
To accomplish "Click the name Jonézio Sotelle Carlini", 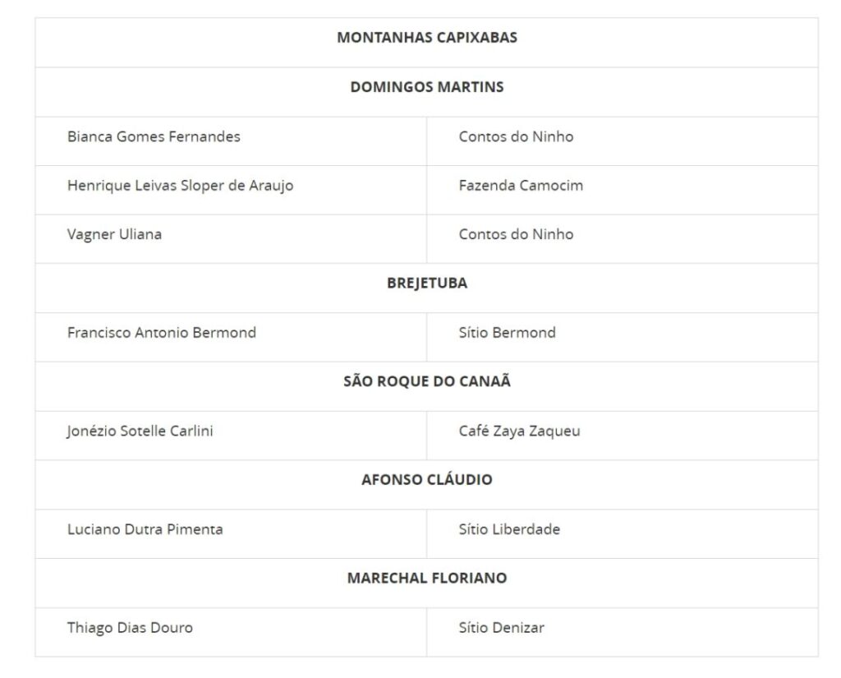I will (140, 431).
